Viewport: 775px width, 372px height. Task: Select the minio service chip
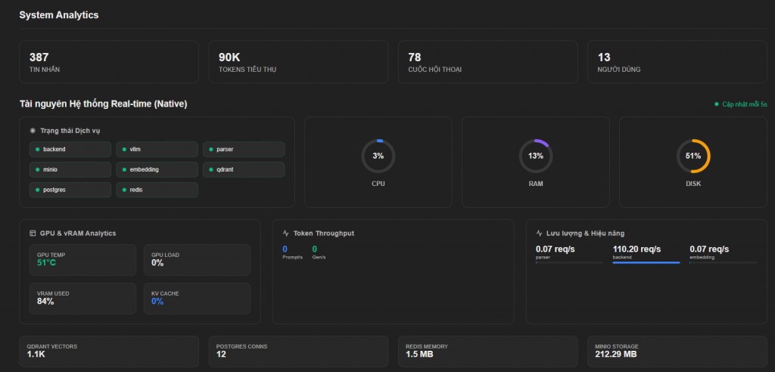[70, 169]
